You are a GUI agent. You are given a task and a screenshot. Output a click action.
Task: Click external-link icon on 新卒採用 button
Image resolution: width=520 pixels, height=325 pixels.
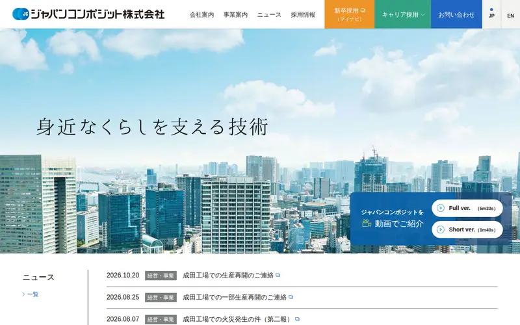[363, 10]
